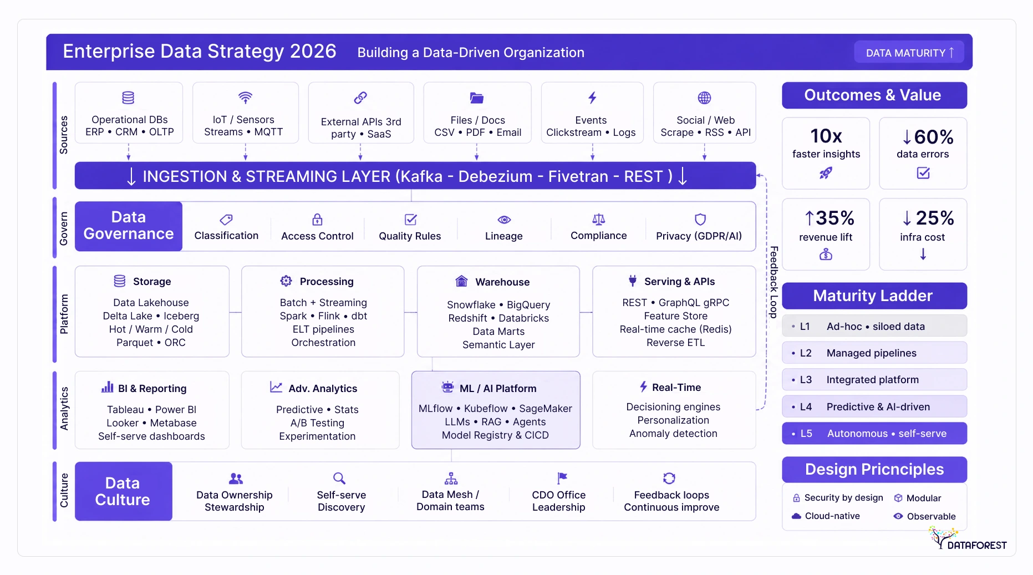The width and height of the screenshot is (1033, 575).
Task: Click the down arrow under infra cost
Action: point(923,254)
